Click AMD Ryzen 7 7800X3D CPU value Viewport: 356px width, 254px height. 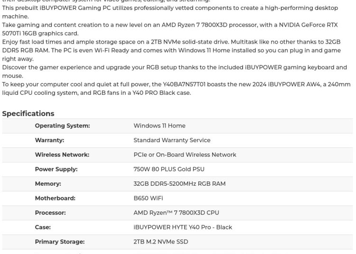(176, 213)
